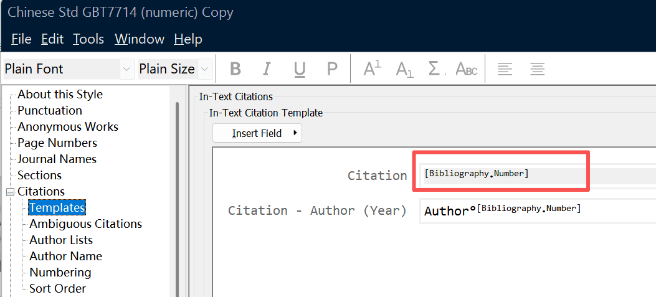Open the Plain Font dropdown
Viewport: 656px width, 297px height.
click(x=127, y=69)
